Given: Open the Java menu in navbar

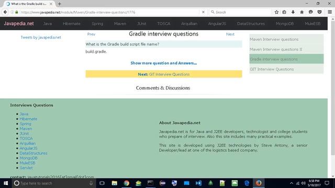Looking at the screenshot, I should tap(47, 23).
